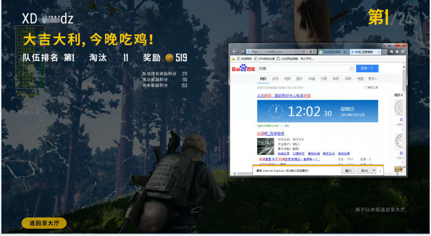The height and width of the screenshot is (236, 431).
Task: Open the 理性时间 sub-link
Action: point(314,154)
